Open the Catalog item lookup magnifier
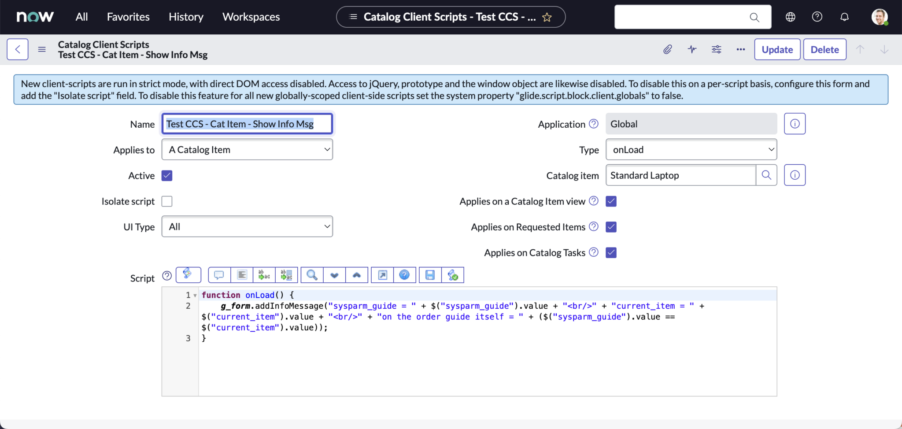 point(766,175)
